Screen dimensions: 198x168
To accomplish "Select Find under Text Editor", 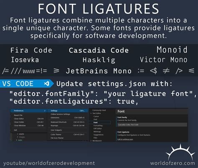I will [x=95, y=119].
